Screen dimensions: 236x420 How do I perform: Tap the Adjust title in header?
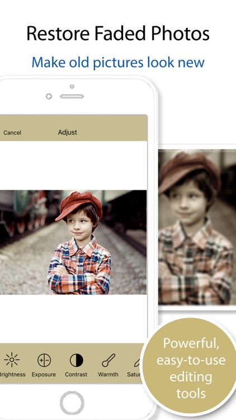tap(68, 132)
